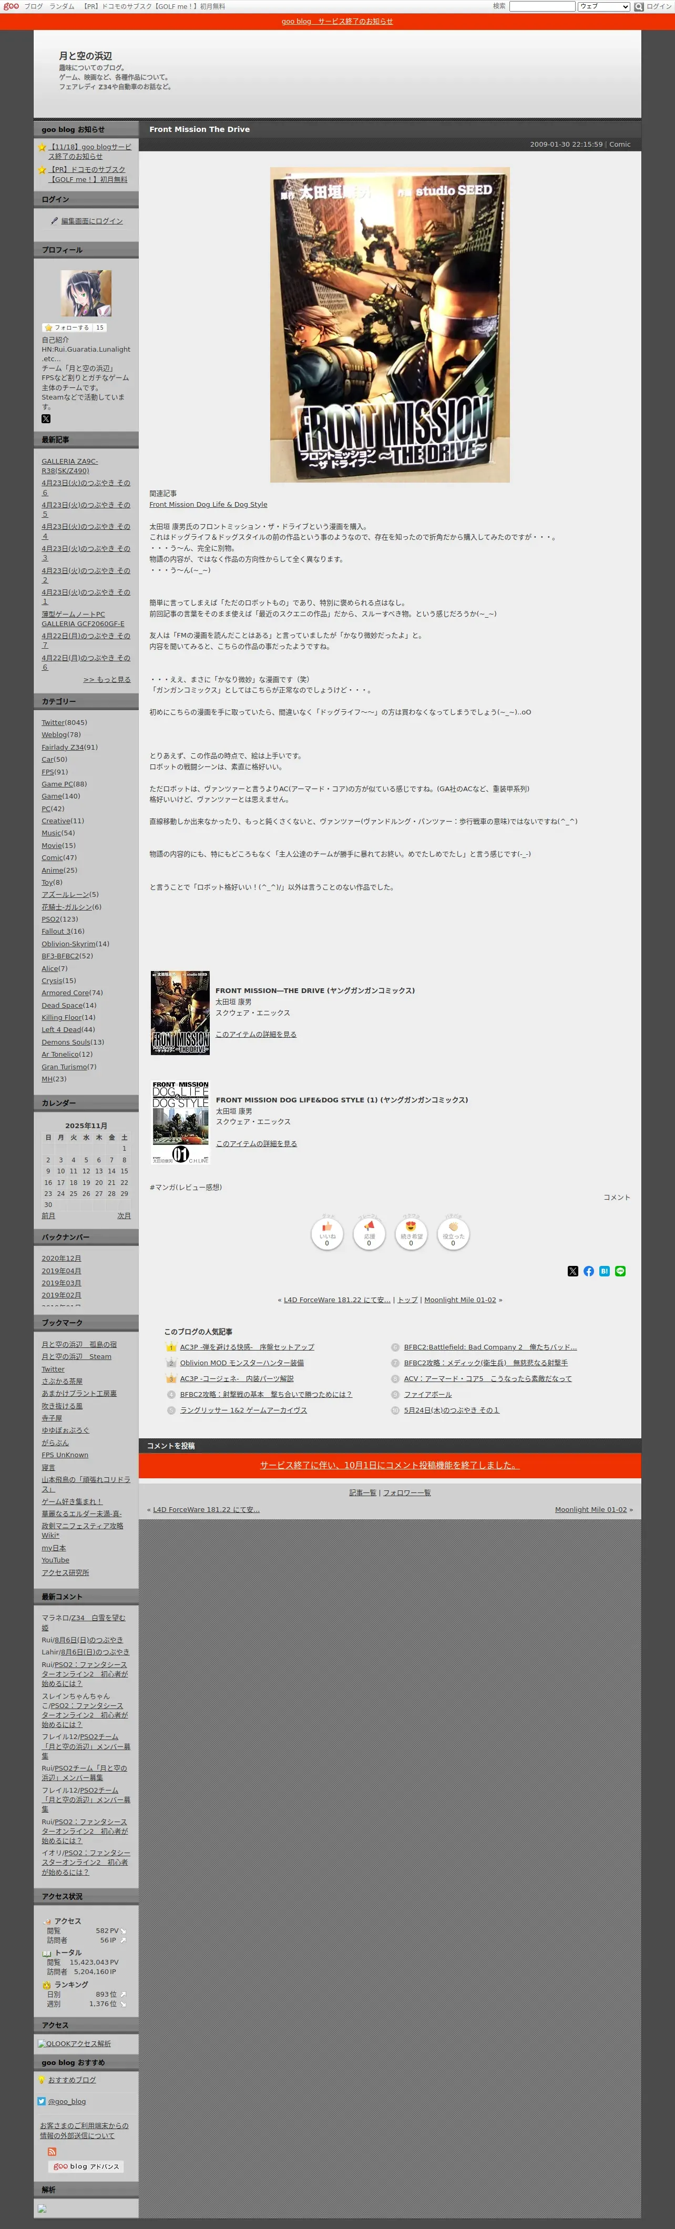The image size is (675, 2229).
Task: Open the コメント link under the post
Action: 616,1198
